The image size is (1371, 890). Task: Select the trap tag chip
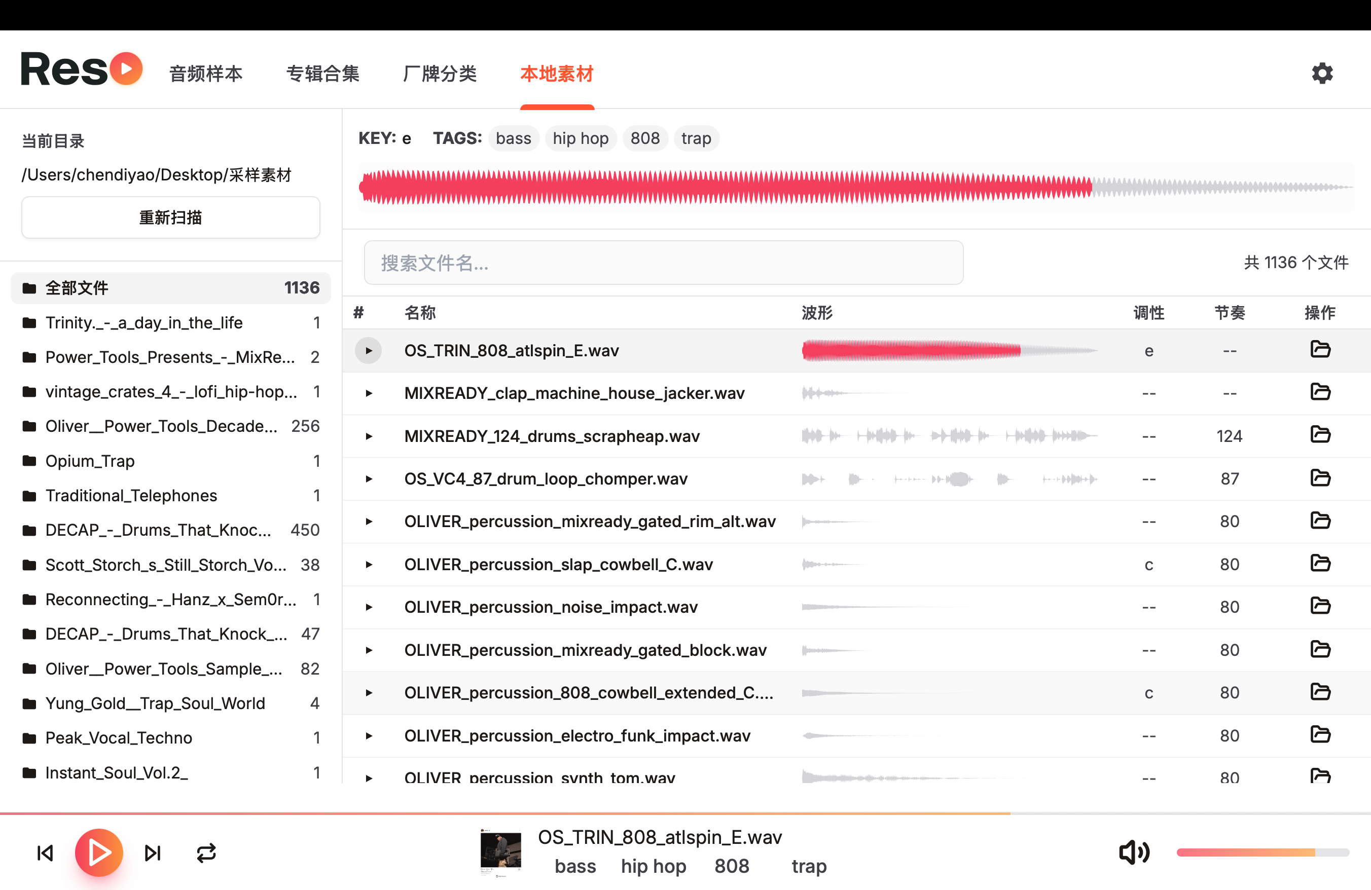point(696,137)
